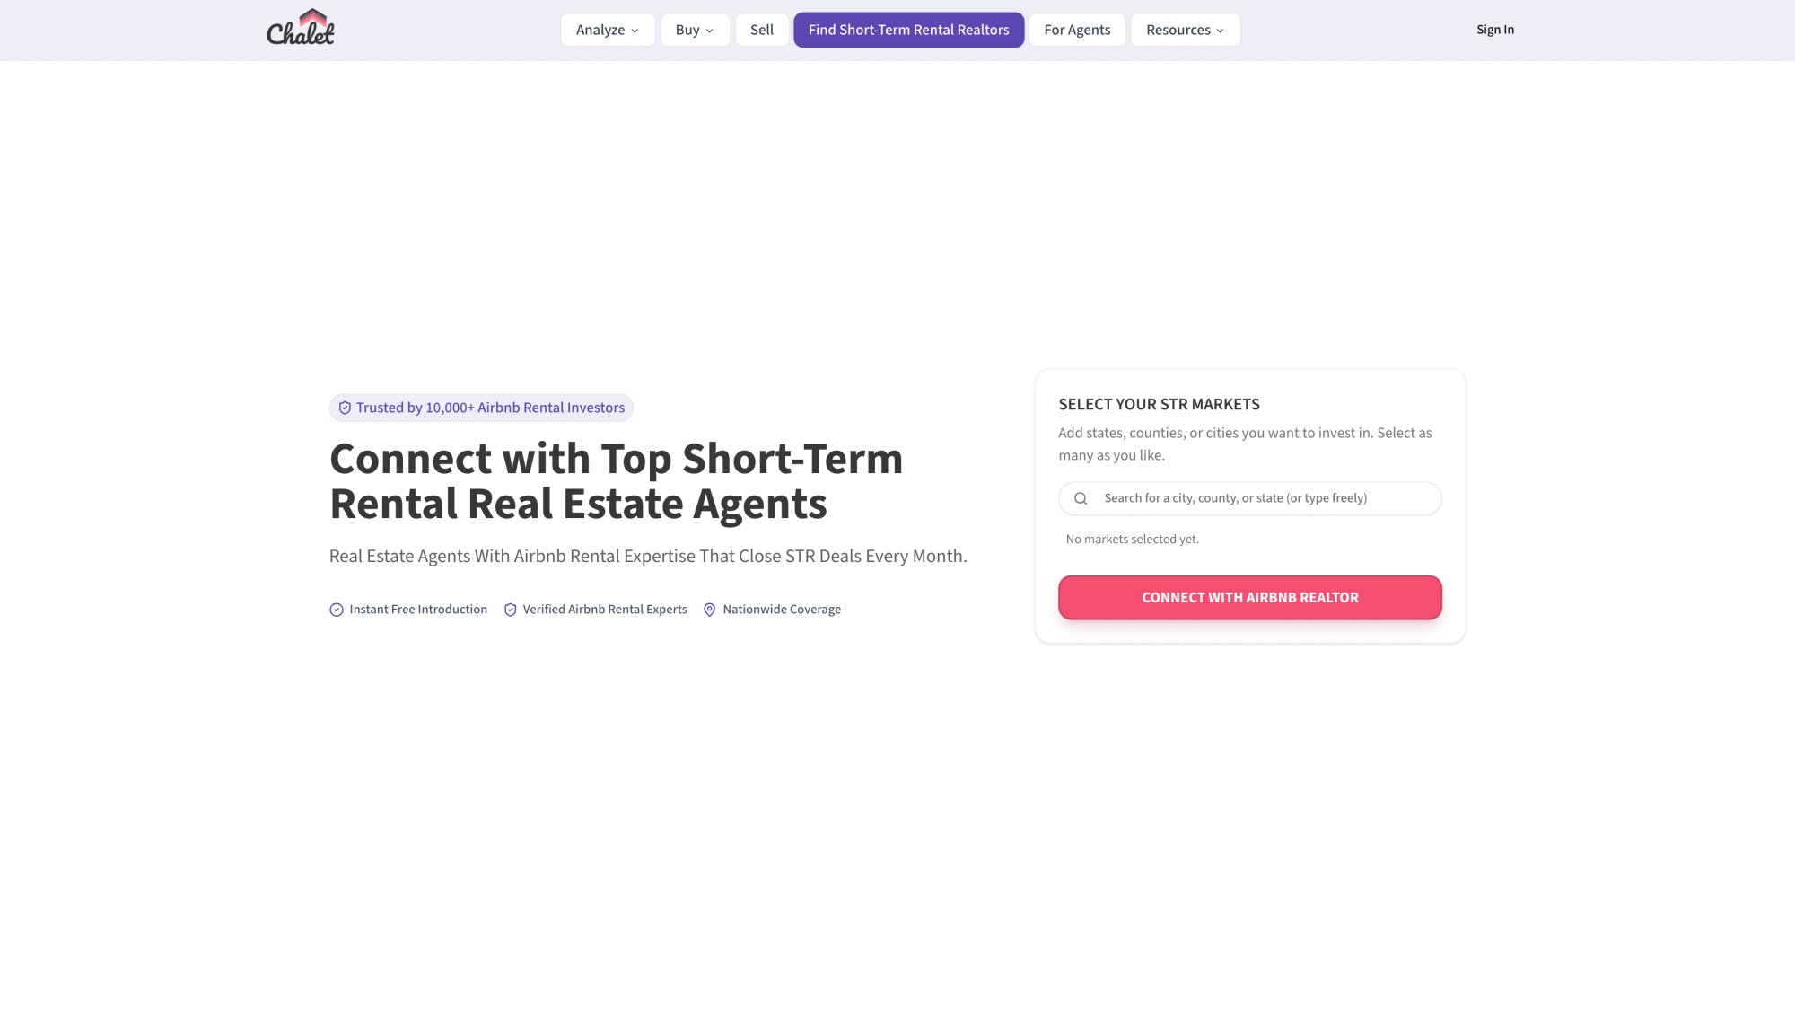Click the location pin beside Nationwide Coverage
This screenshot has width=1795, height=1010.
click(710, 609)
